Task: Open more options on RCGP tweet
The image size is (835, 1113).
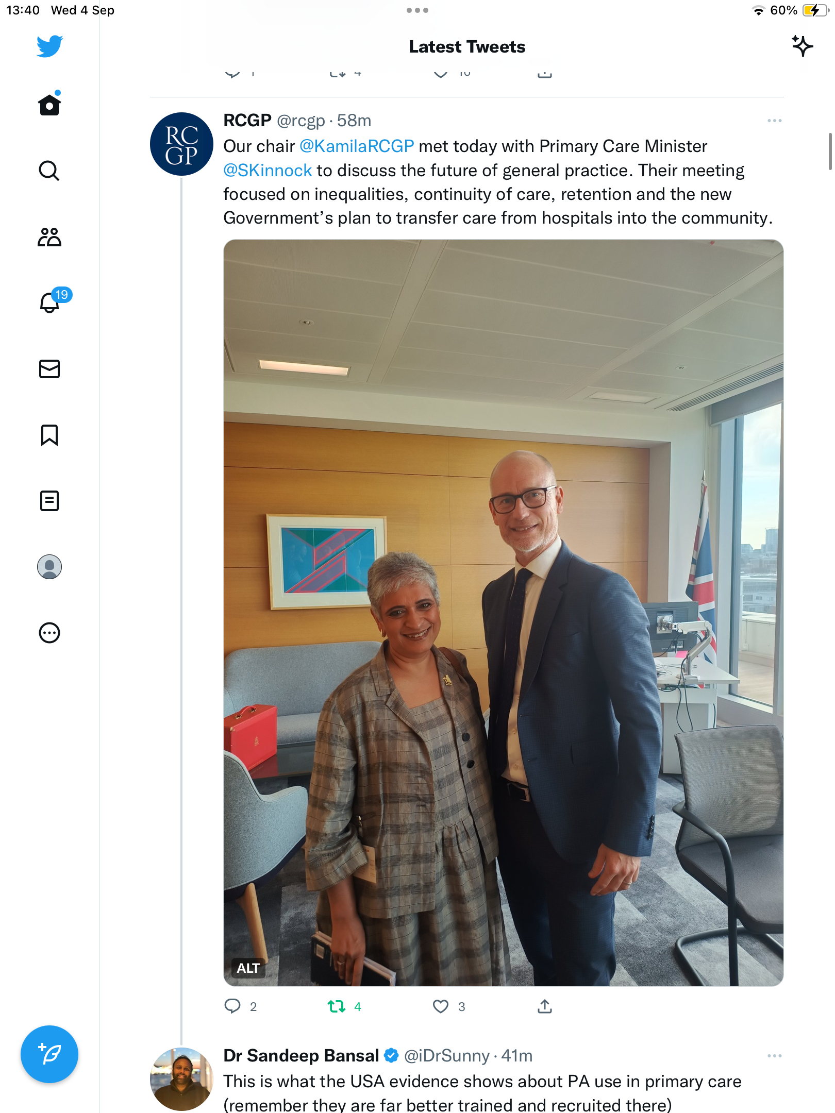Action: [774, 121]
